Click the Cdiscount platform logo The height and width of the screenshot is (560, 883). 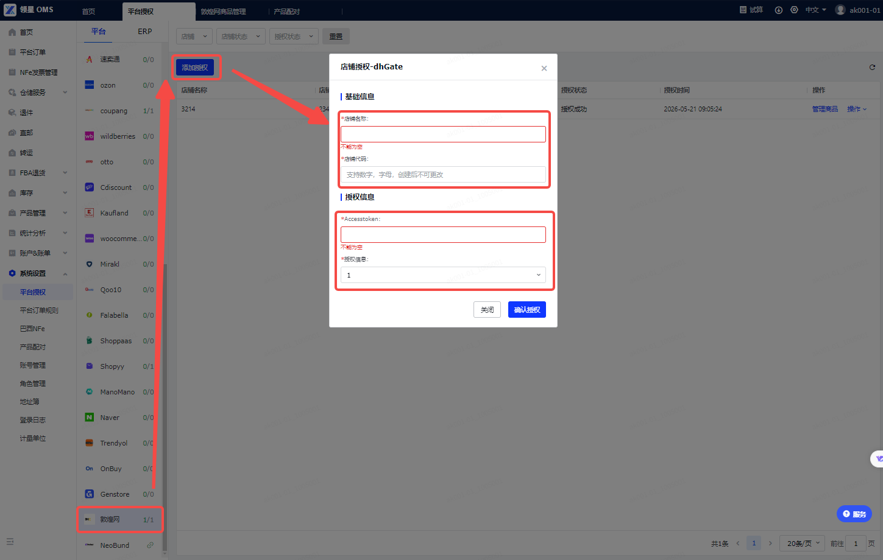tap(89, 187)
